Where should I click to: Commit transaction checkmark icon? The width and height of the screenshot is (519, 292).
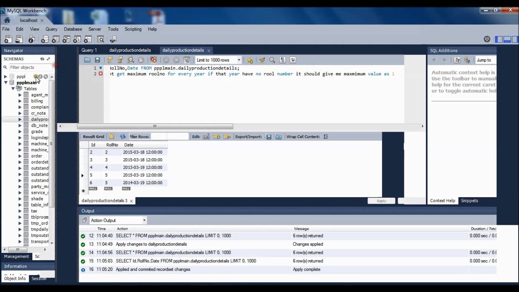tap(166, 60)
